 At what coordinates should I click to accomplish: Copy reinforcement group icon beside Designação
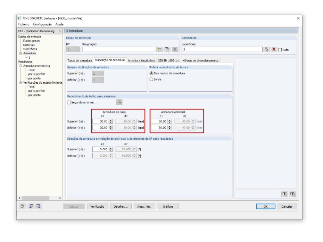coord(167,49)
